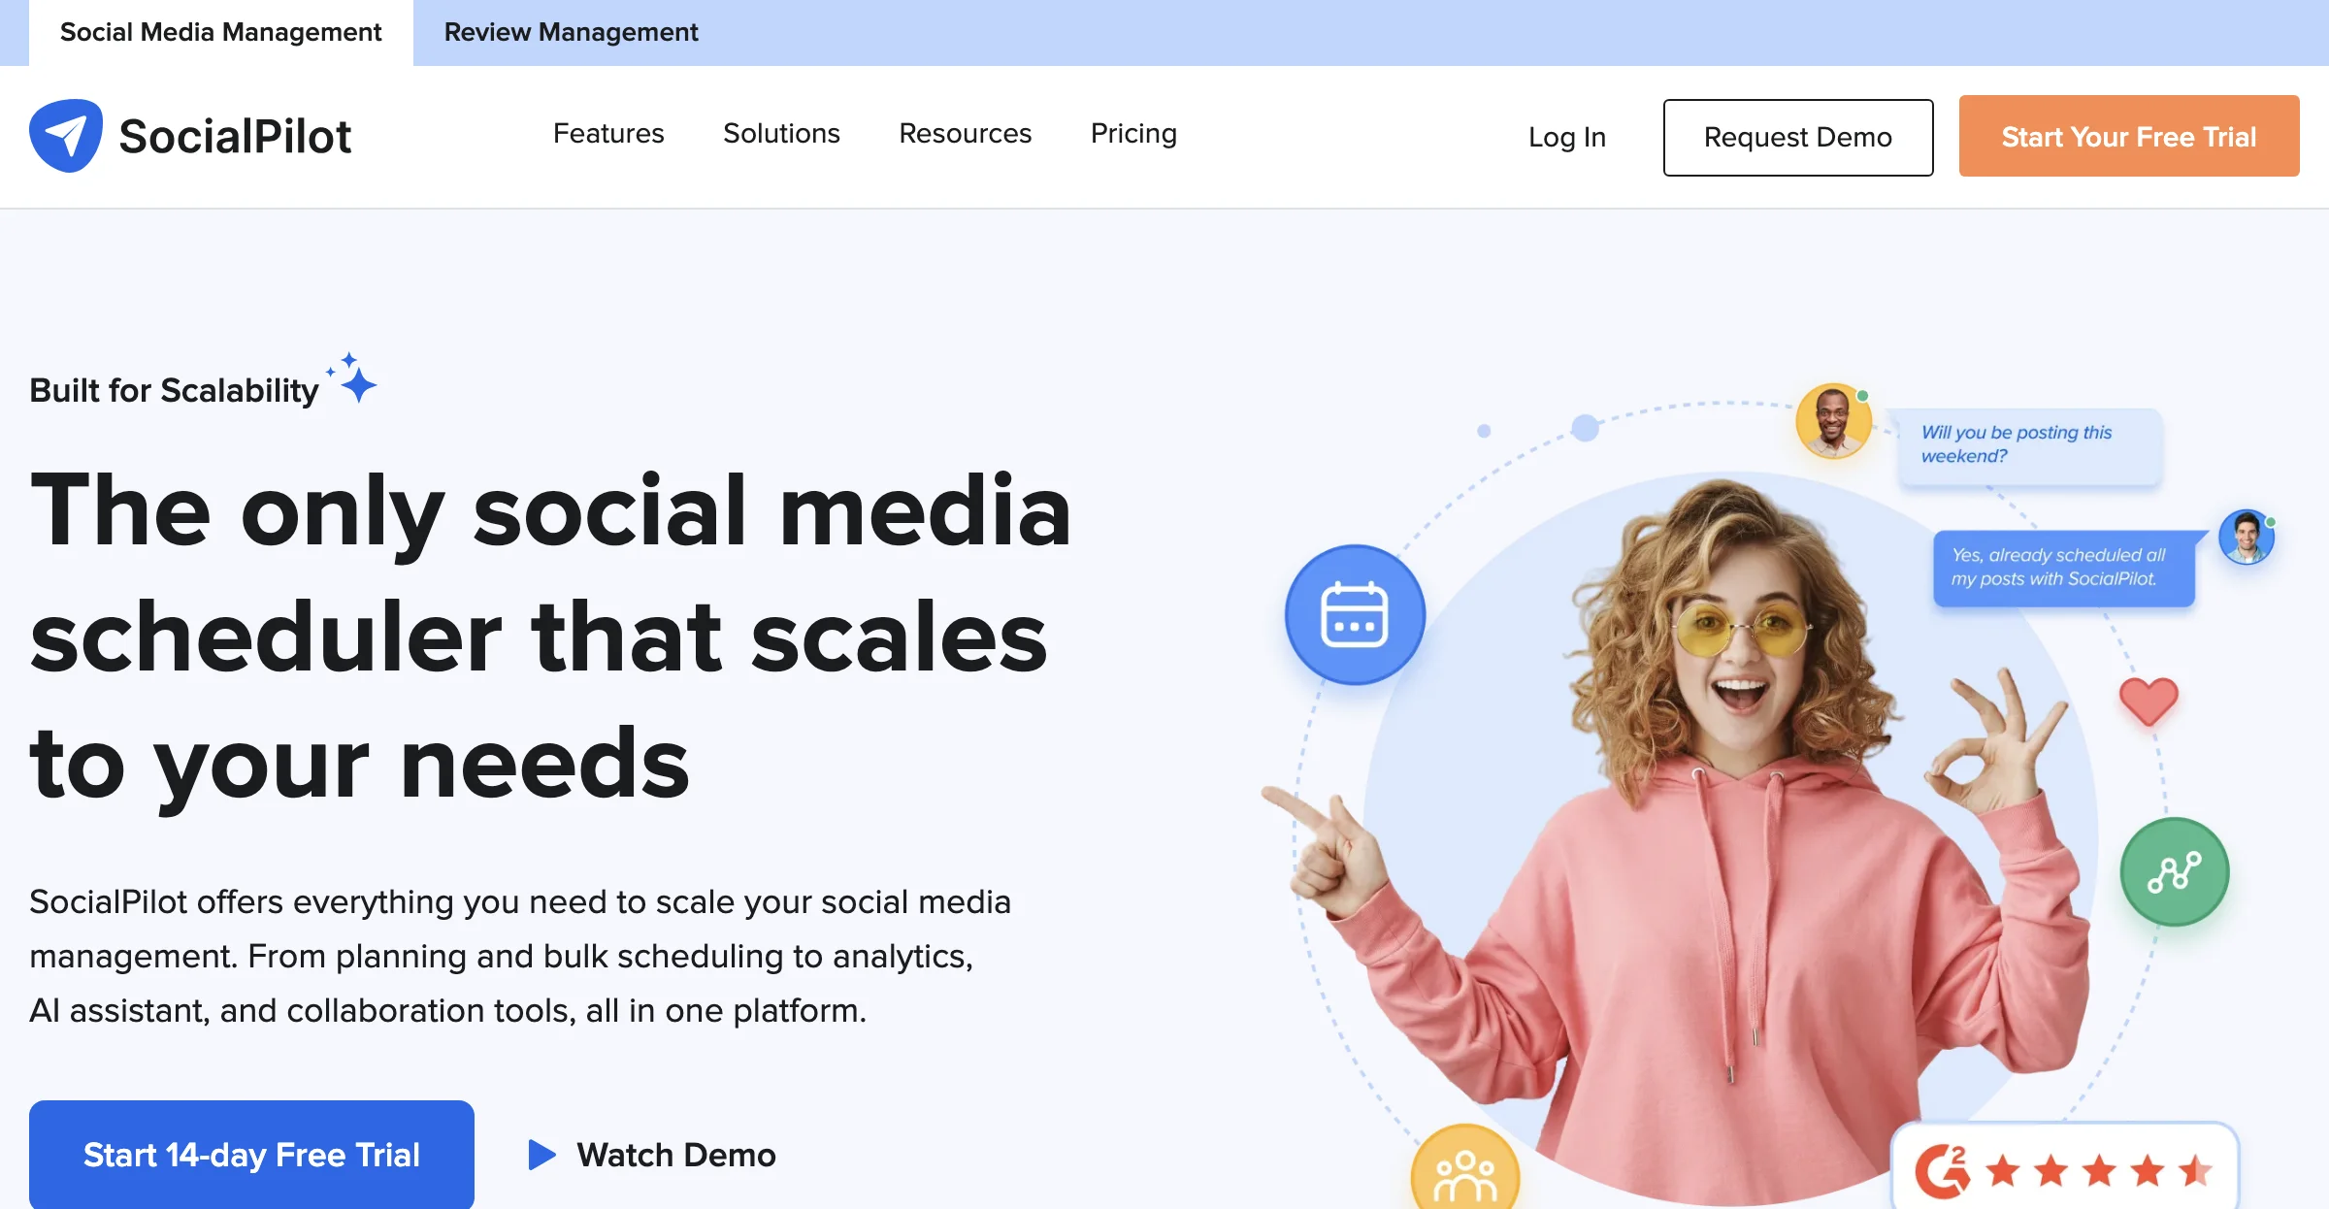Viewport: 2329px width, 1209px height.
Task: Click the orange Start Your Free Trial button
Action: pyautogui.click(x=2129, y=136)
